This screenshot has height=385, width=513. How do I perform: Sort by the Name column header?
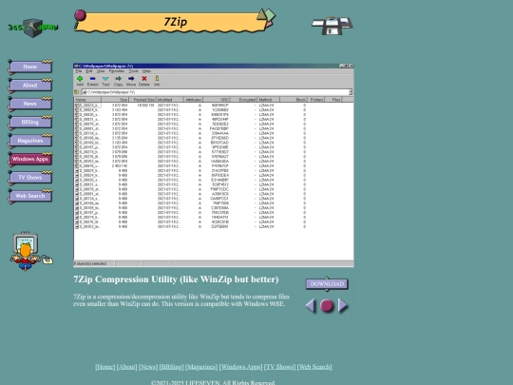pyautogui.click(x=87, y=100)
